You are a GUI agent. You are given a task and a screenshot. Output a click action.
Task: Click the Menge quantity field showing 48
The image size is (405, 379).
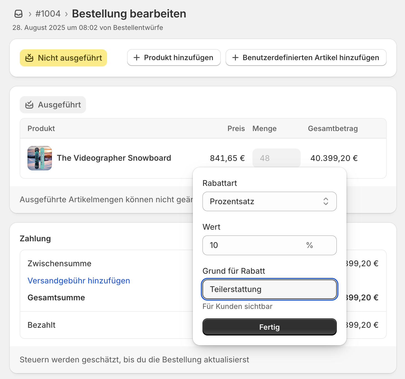pos(276,158)
